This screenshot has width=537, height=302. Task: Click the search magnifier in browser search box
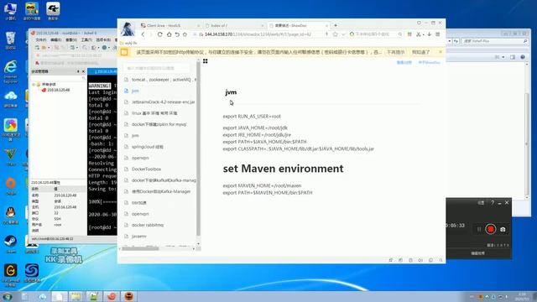(x=399, y=34)
